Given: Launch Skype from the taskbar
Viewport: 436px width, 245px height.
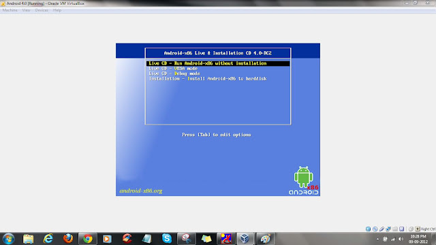Looking at the screenshot, I should tap(166, 239).
